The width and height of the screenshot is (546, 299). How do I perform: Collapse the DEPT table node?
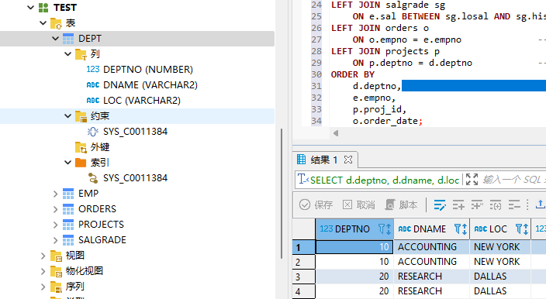point(55,38)
